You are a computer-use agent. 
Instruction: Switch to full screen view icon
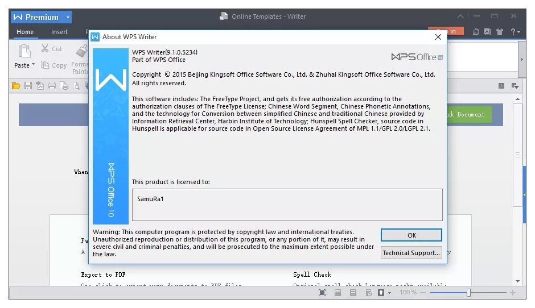tap(322, 293)
